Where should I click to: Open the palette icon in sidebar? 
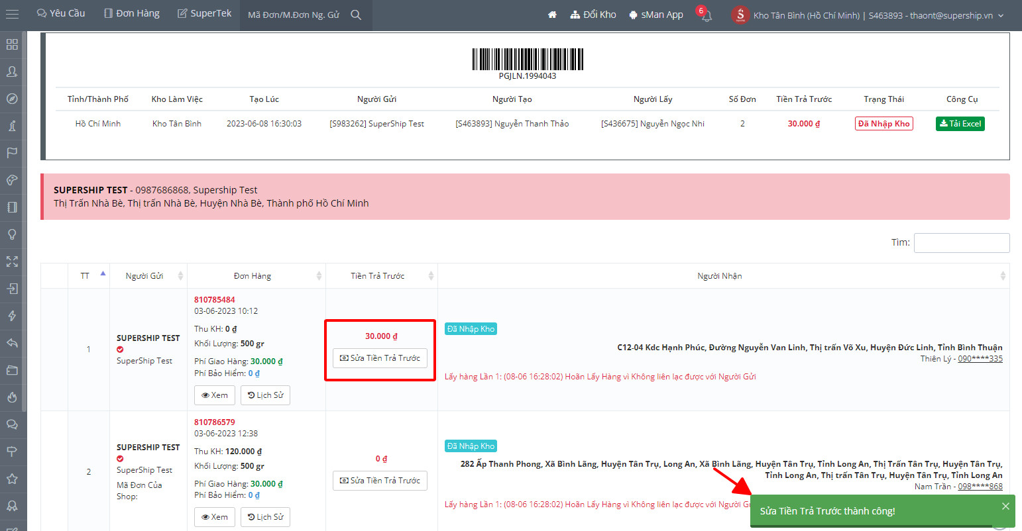(x=12, y=180)
